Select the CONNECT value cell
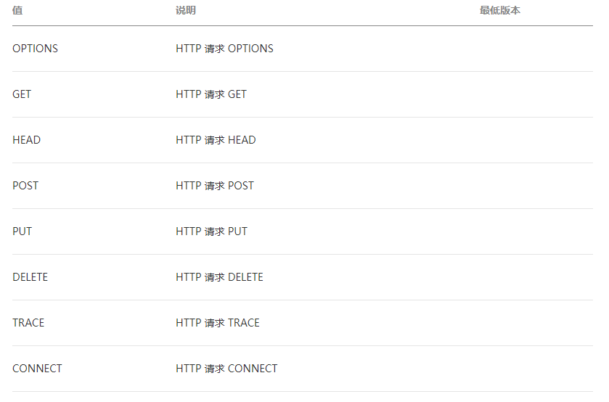Viewport: 609px width, 402px height. pos(37,369)
